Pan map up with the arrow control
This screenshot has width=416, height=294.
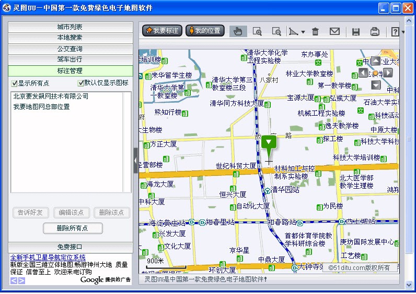[x=376, y=61]
